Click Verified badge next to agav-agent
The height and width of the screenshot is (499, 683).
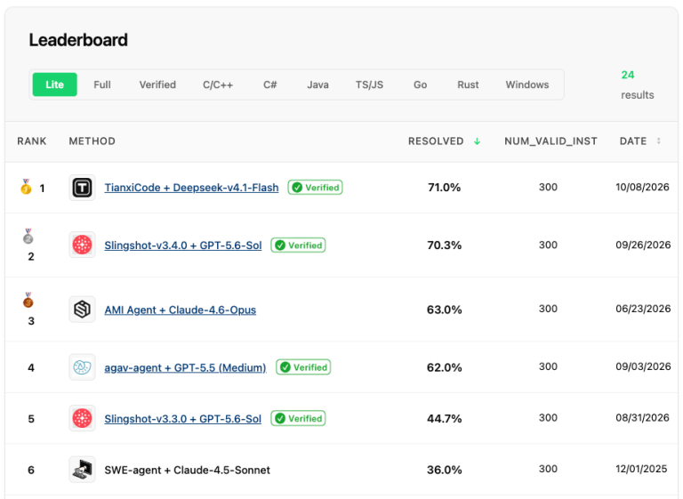pyautogui.click(x=303, y=367)
